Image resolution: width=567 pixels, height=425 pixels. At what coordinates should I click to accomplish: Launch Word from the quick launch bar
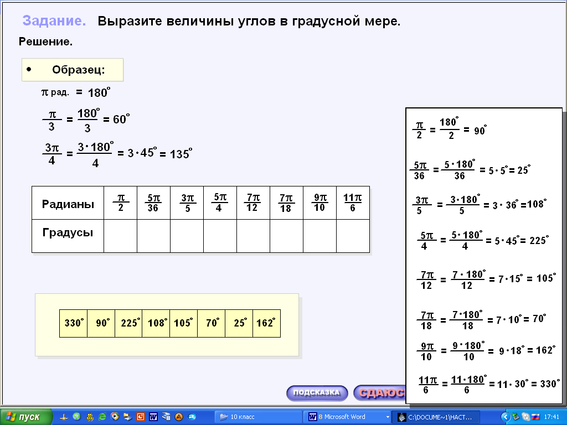[x=153, y=417]
